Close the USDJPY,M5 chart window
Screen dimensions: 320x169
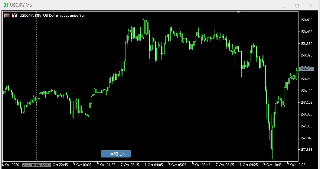(310, 6)
